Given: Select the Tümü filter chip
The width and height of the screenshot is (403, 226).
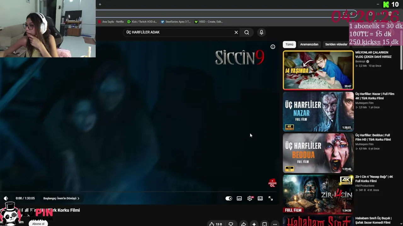Looking at the screenshot, I should (x=289, y=44).
